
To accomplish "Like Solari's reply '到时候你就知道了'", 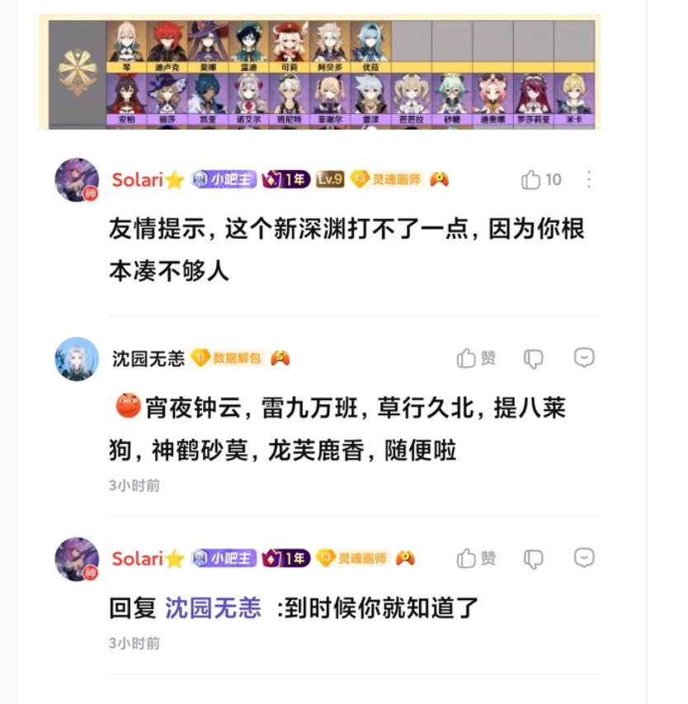I will pyautogui.click(x=476, y=559).
